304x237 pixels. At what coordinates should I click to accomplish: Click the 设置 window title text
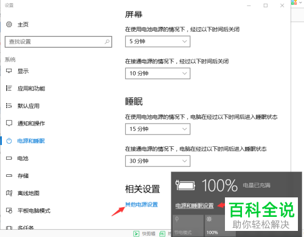pyautogui.click(x=9, y=5)
